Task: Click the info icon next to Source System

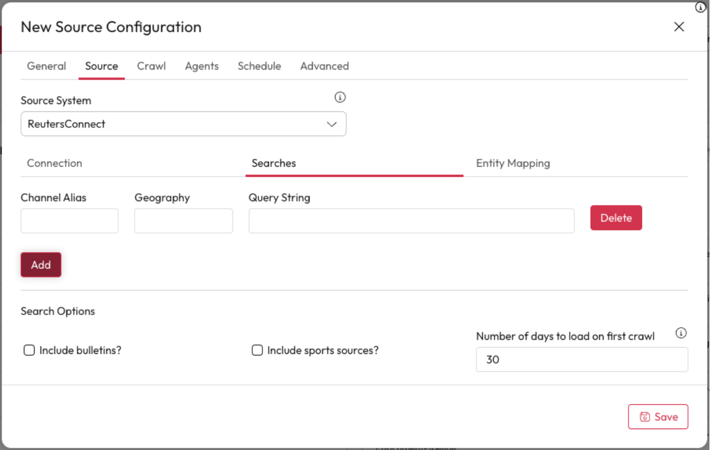Action: (x=340, y=97)
